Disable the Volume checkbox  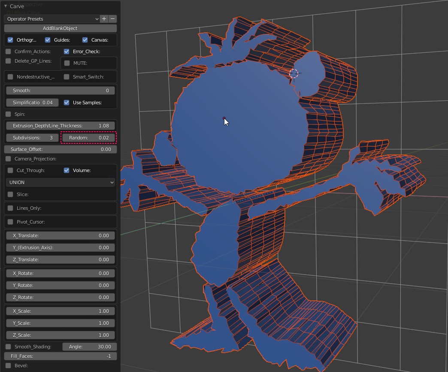point(67,170)
